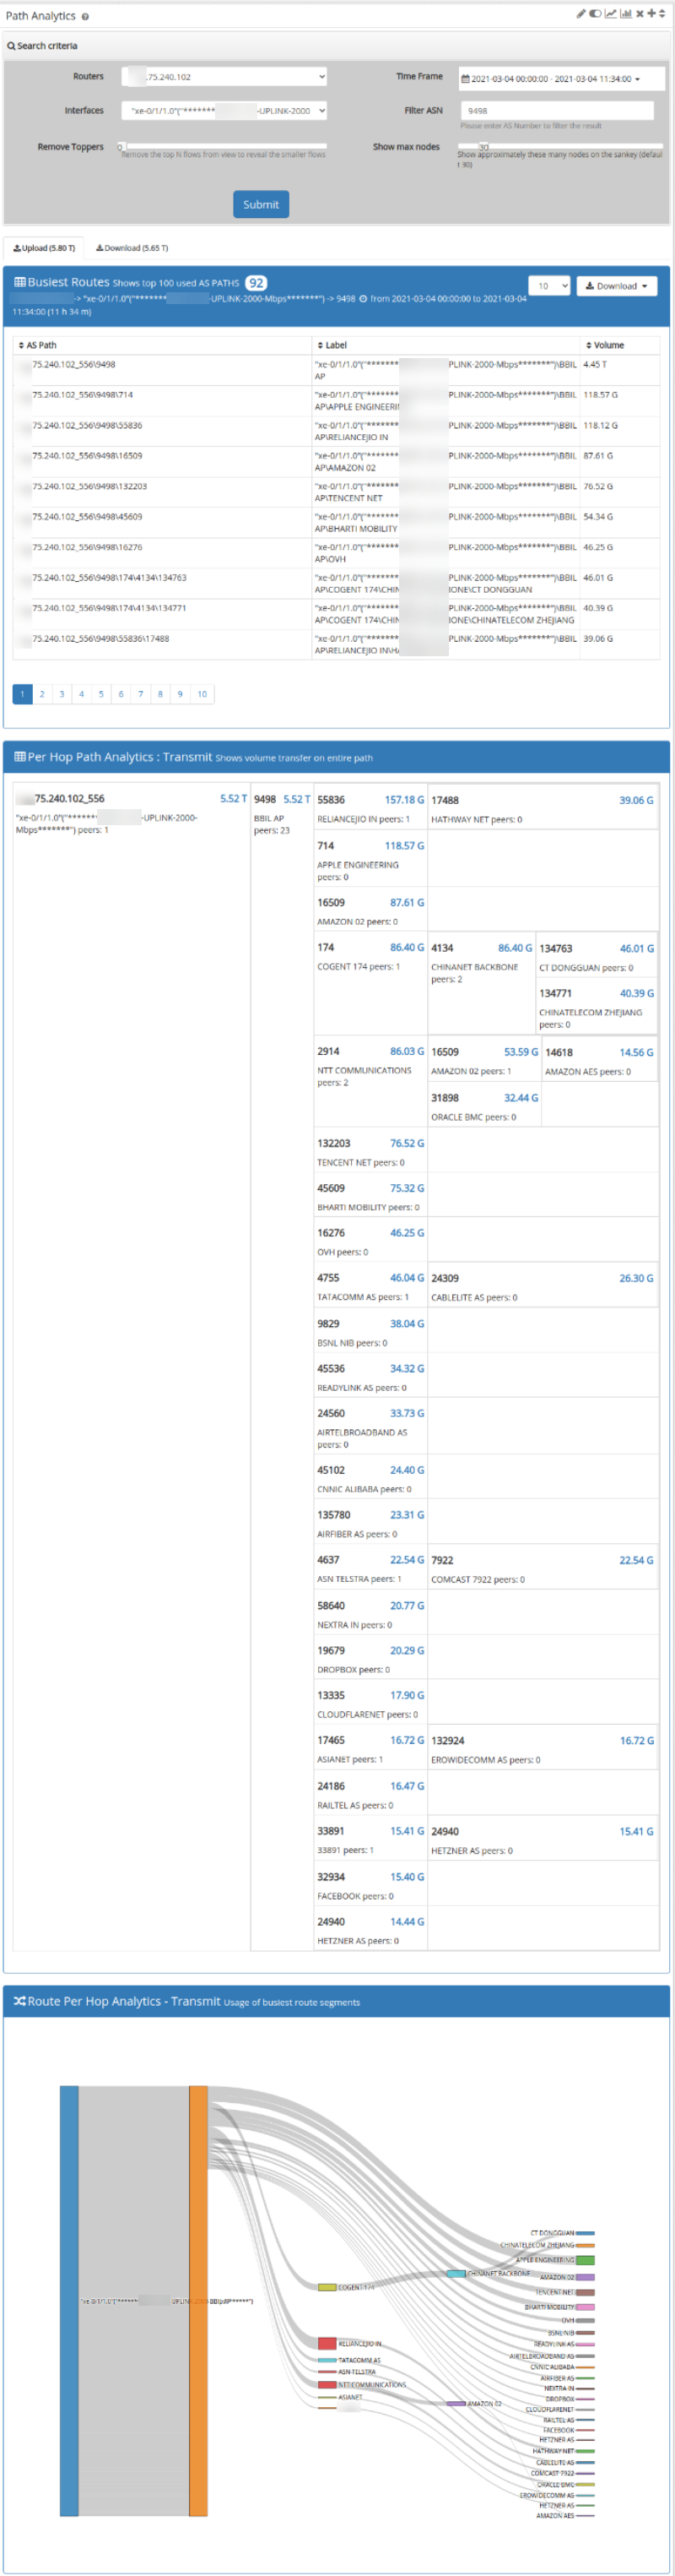This screenshot has width=675, height=2576.
Task: Switch to the Upload (5.80 T) tab
Action: tap(44, 248)
